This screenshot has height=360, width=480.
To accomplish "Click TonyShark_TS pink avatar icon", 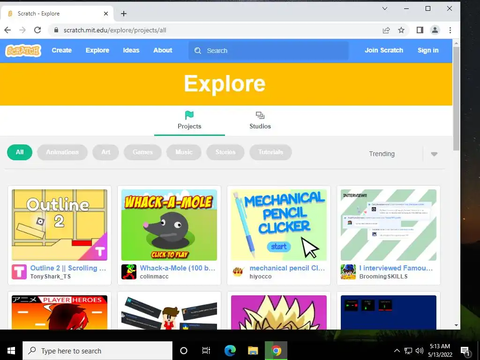I will click(19, 272).
